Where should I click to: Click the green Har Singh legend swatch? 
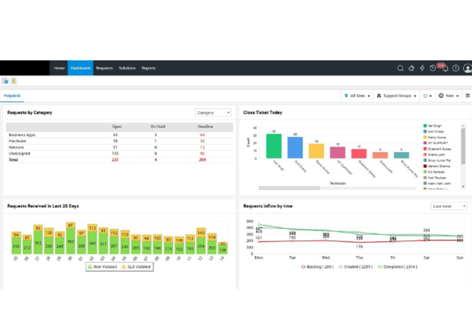pyautogui.click(x=424, y=126)
